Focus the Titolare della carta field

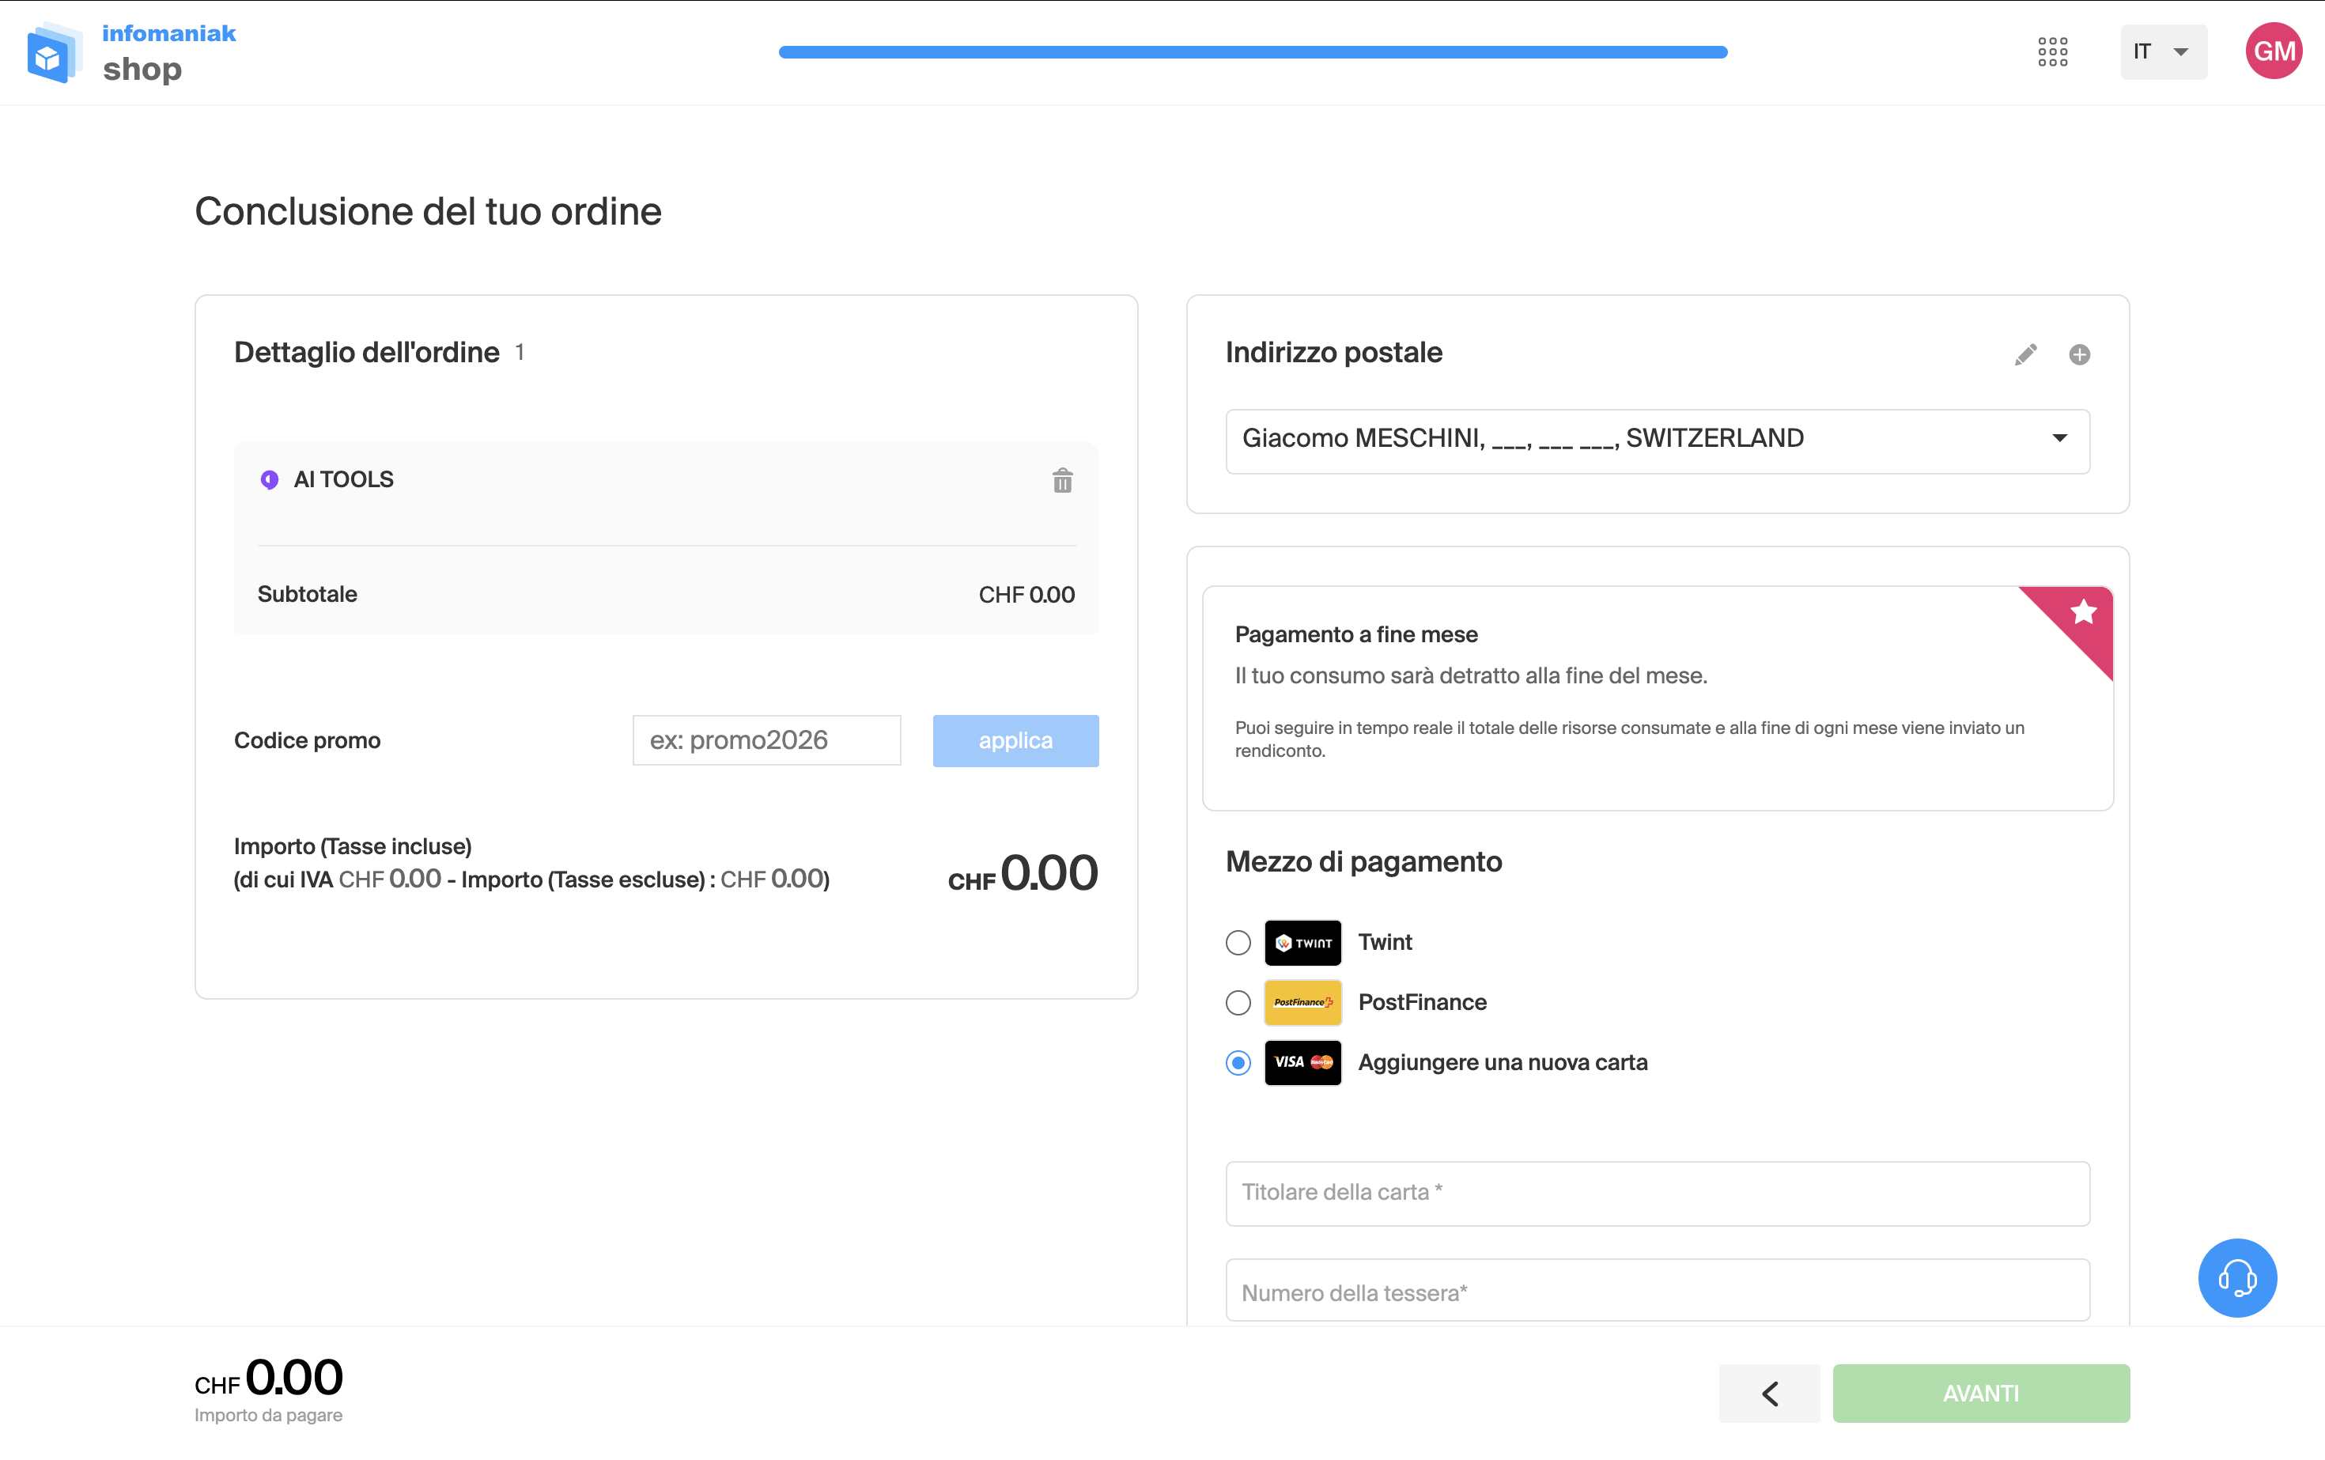(1657, 1193)
